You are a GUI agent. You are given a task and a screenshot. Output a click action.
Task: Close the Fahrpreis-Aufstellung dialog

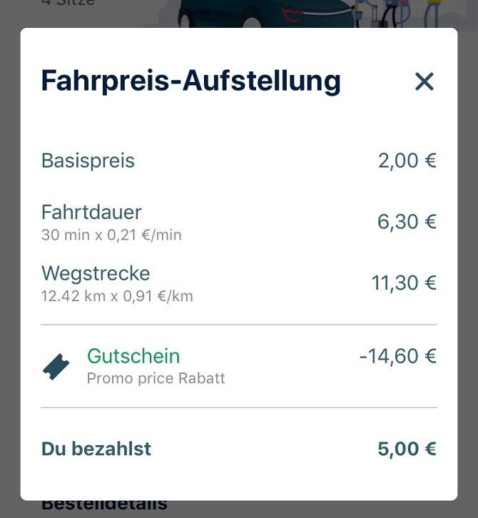click(x=424, y=82)
